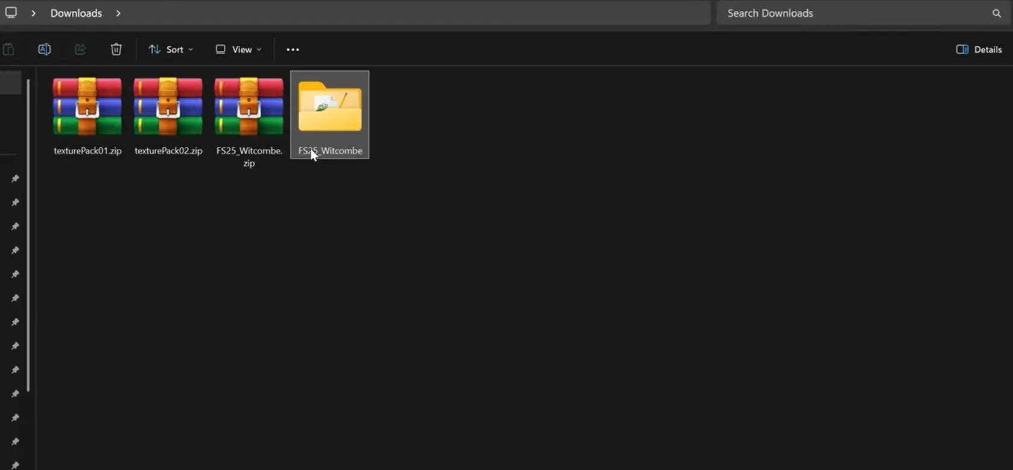
Task: Open the See more three-dots menu
Action: (293, 49)
